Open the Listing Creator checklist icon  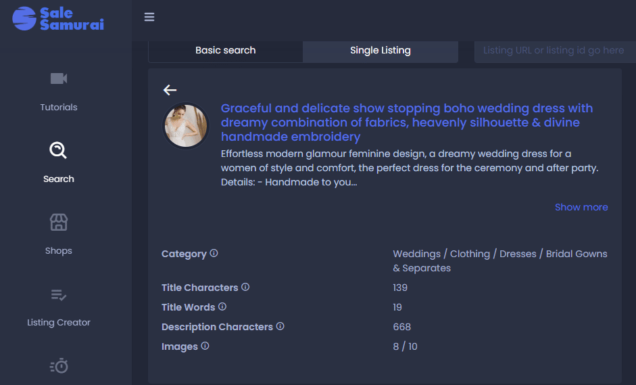pyautogui.click(x=59, y=294)
